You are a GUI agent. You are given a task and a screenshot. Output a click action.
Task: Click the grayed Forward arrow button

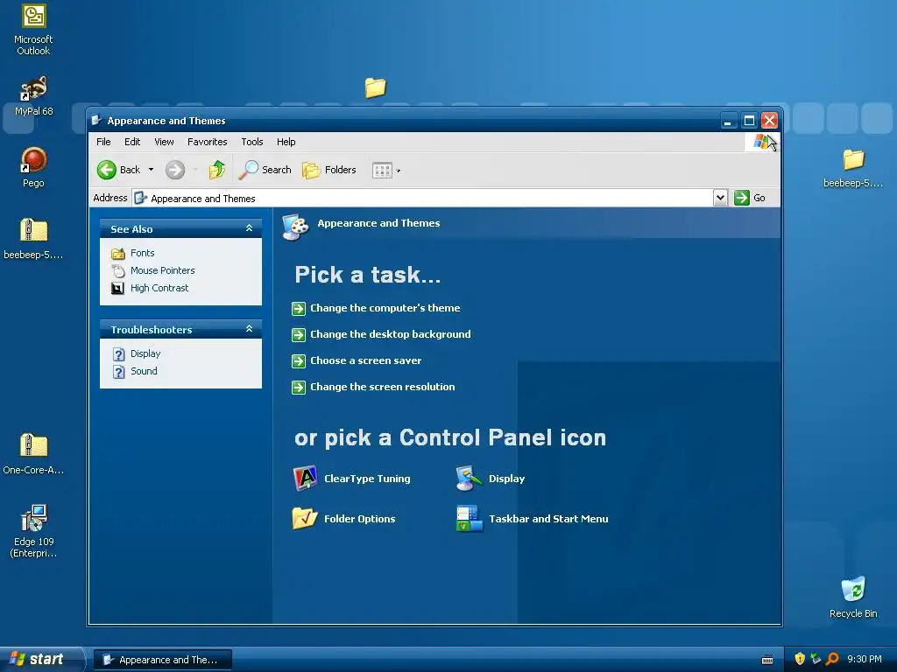[x=175, y=170]
